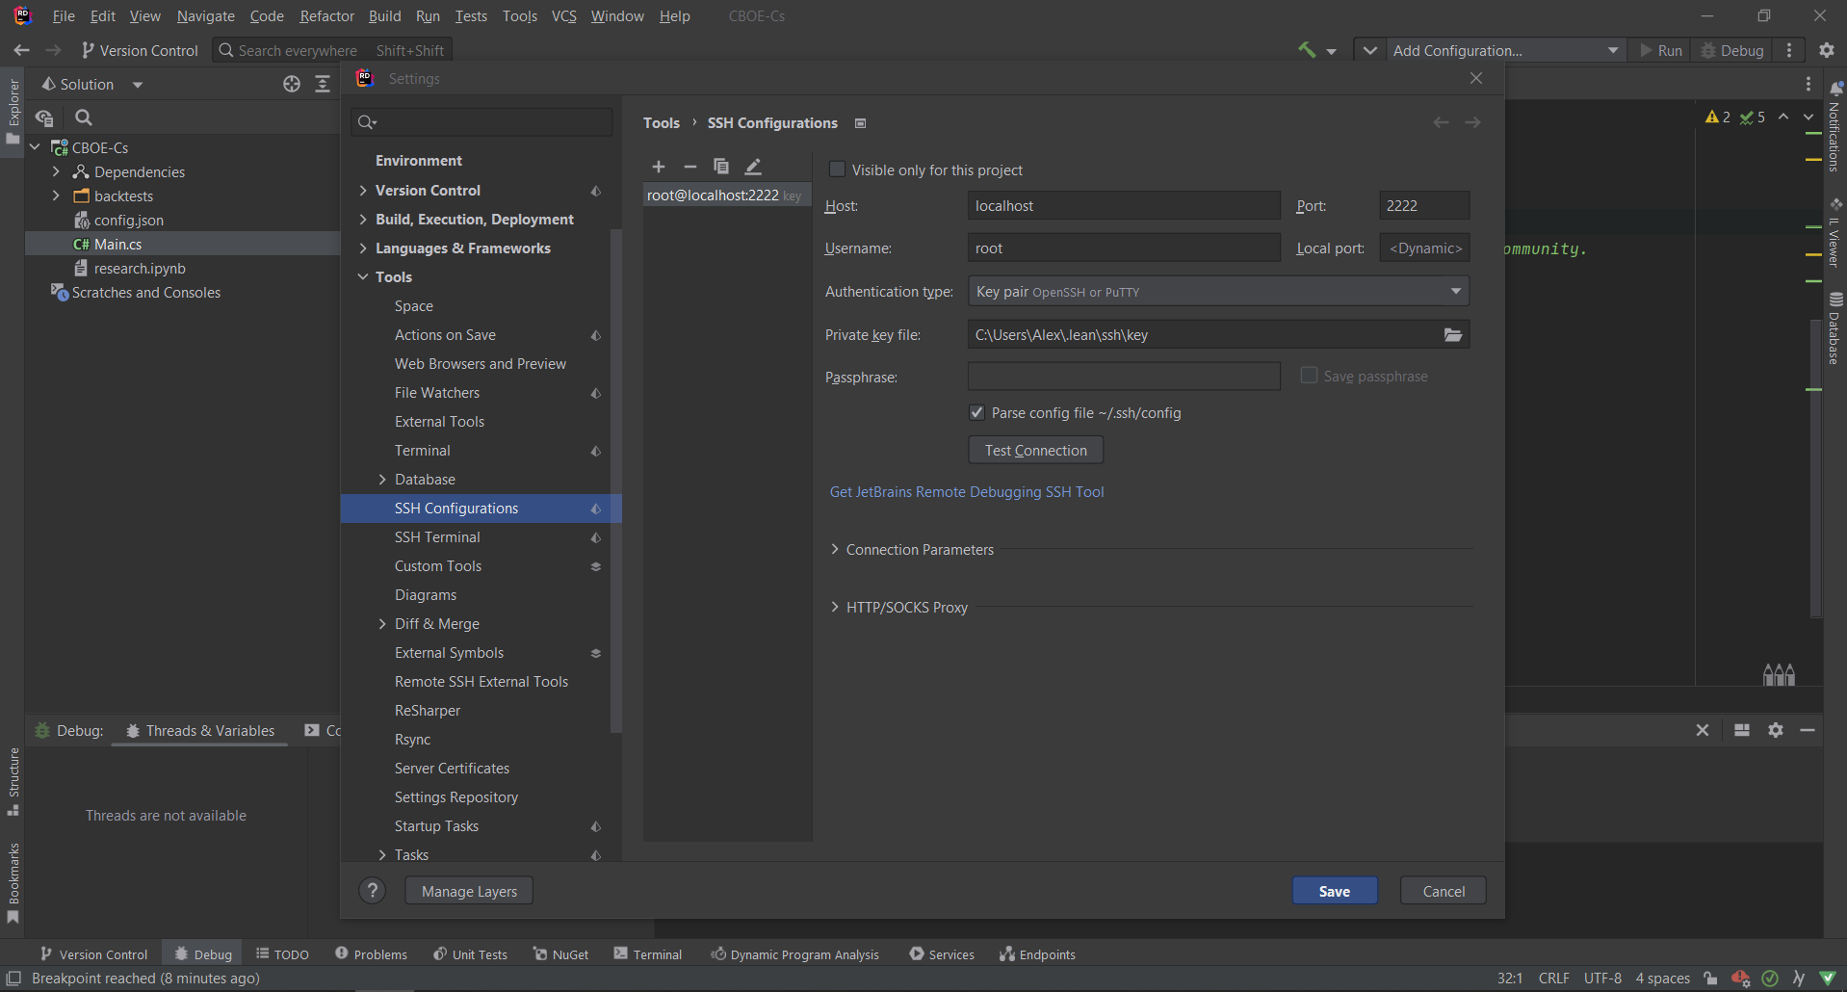The width and height of the screenshot is (1847, 992).
Task: Open the settings help question mark
Action: point(372,891)
